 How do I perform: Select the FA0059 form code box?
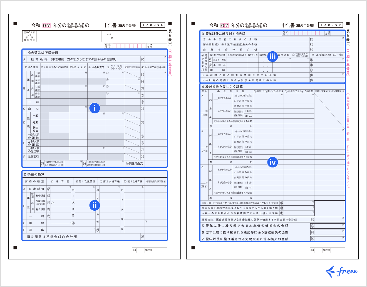point(331,25)
